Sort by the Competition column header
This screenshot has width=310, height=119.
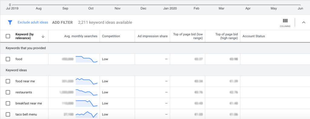click(111, 36)
